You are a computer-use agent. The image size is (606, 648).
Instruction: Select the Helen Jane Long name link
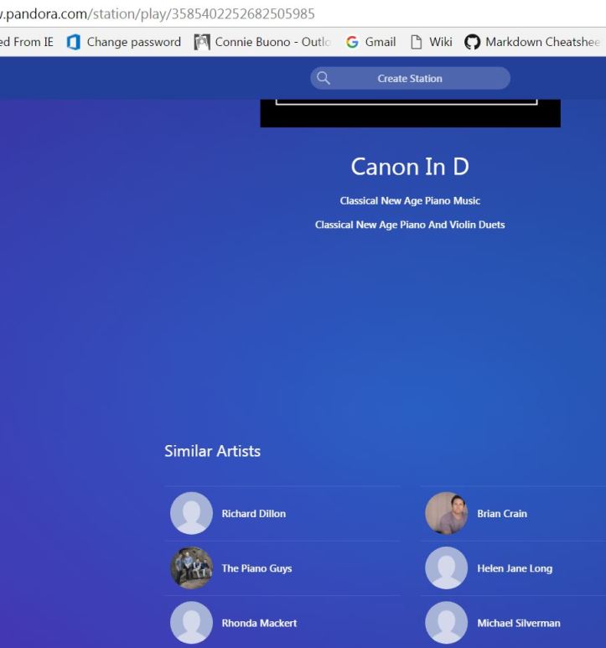coord(515,568)
